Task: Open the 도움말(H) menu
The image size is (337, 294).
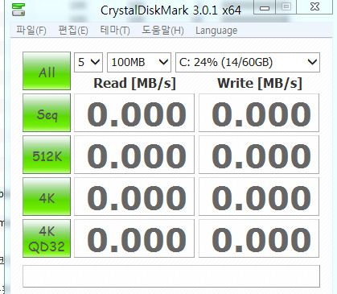Action: coord(162,30)
